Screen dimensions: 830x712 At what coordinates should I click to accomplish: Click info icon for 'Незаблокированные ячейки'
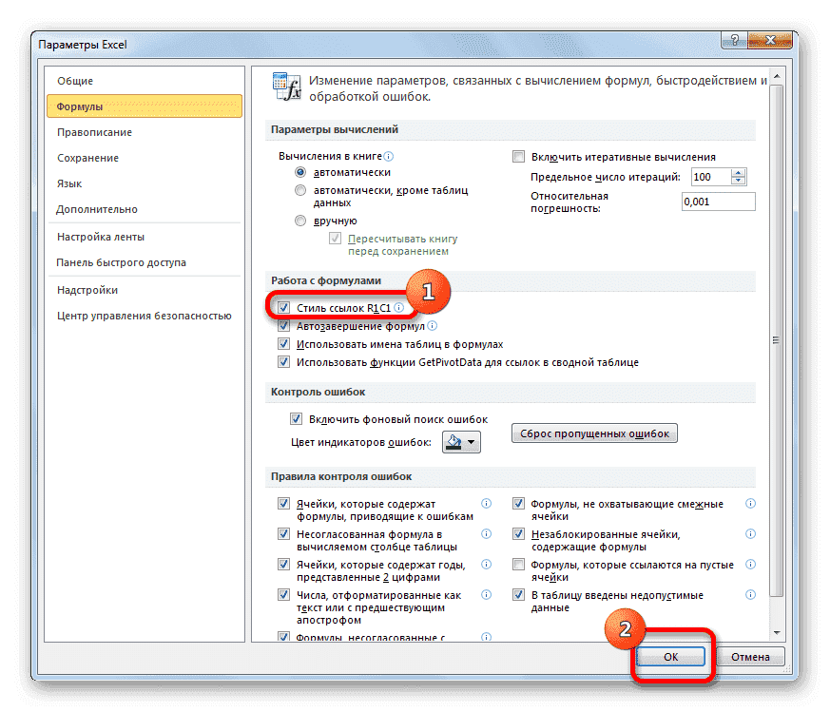(x=751, y=534)
